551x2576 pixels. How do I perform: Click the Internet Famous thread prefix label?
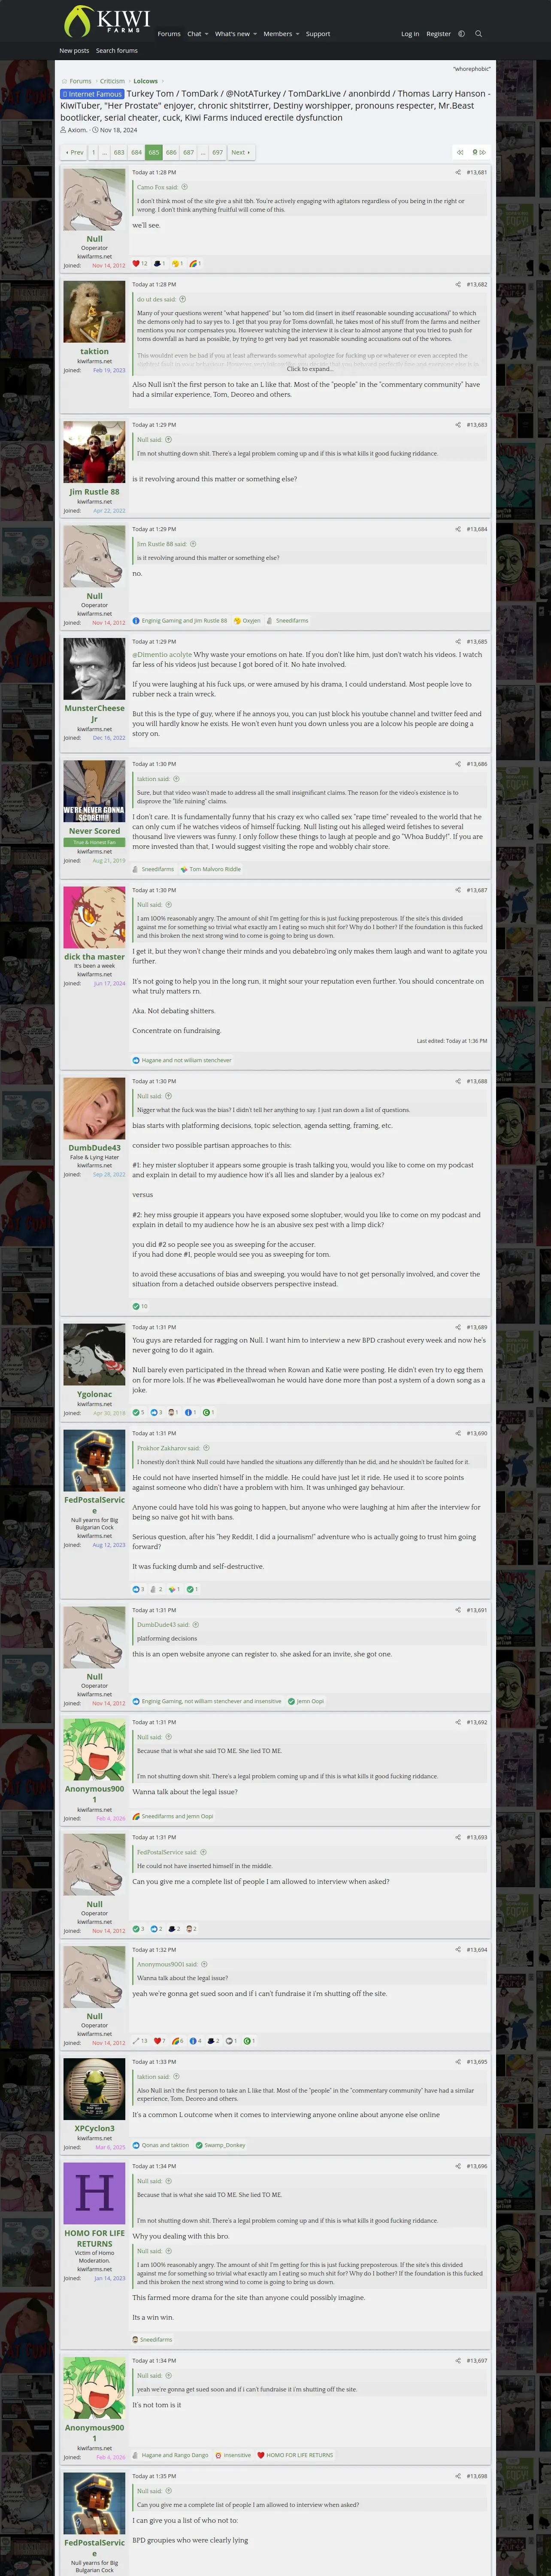(x=92, y=94)
